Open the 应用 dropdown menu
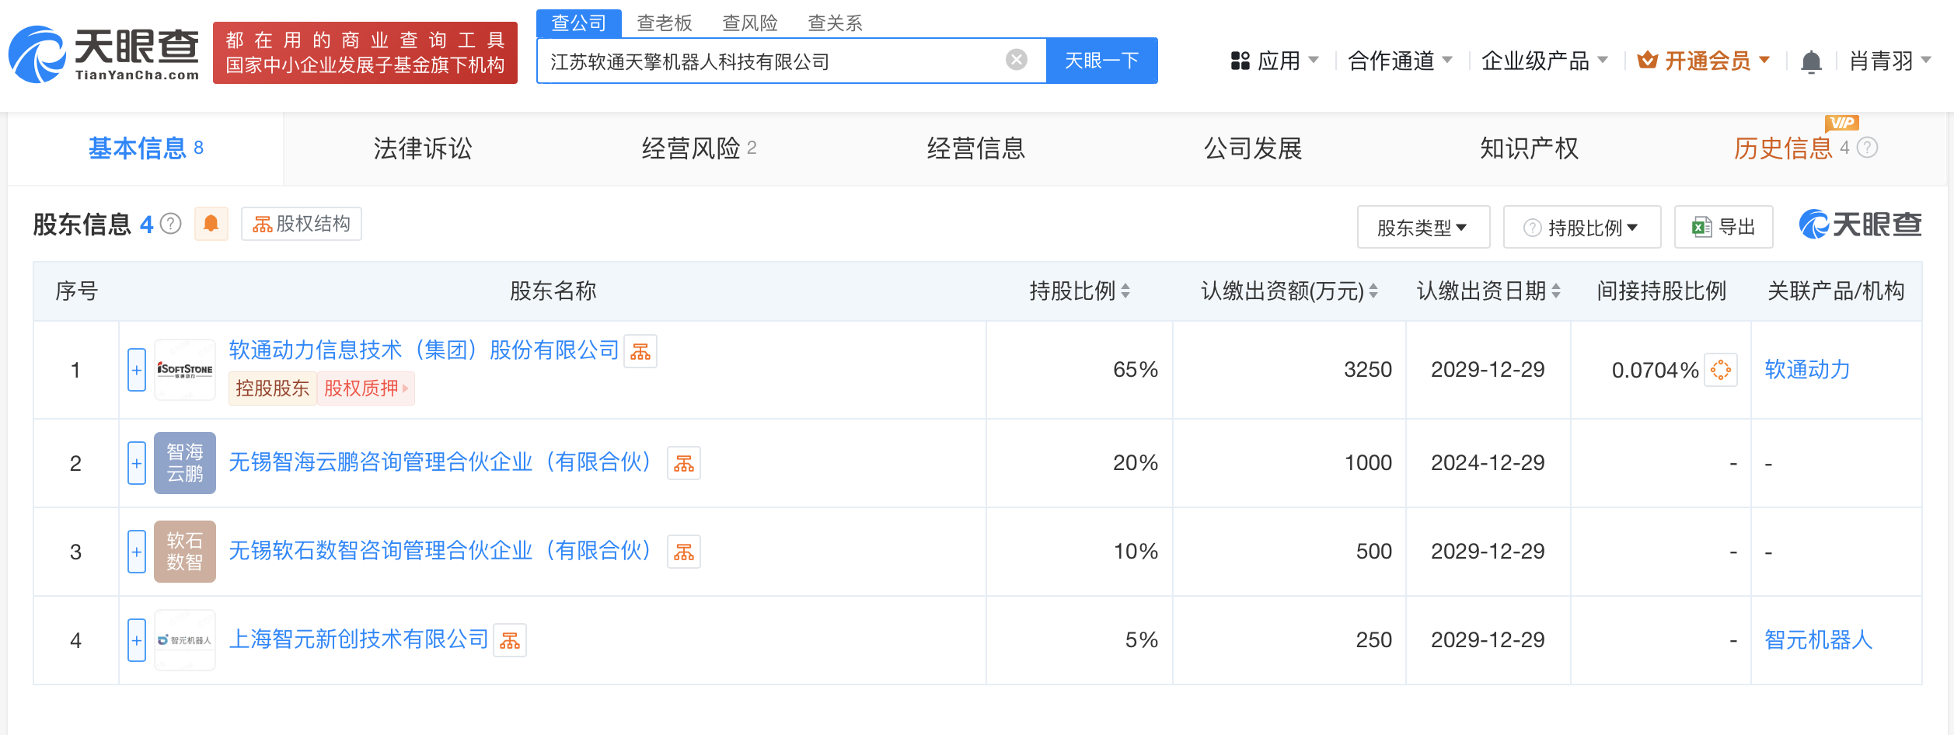 click(x=1275, y=61)
